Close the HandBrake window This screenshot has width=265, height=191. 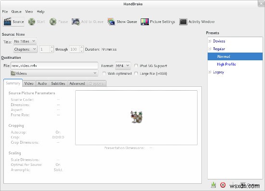tap(261, 4)
